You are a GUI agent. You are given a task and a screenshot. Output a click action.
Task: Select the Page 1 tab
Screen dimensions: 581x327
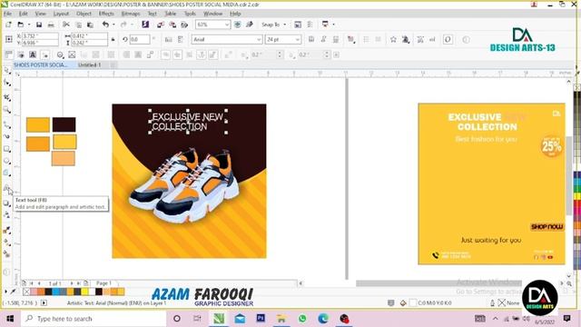(103, 282)
